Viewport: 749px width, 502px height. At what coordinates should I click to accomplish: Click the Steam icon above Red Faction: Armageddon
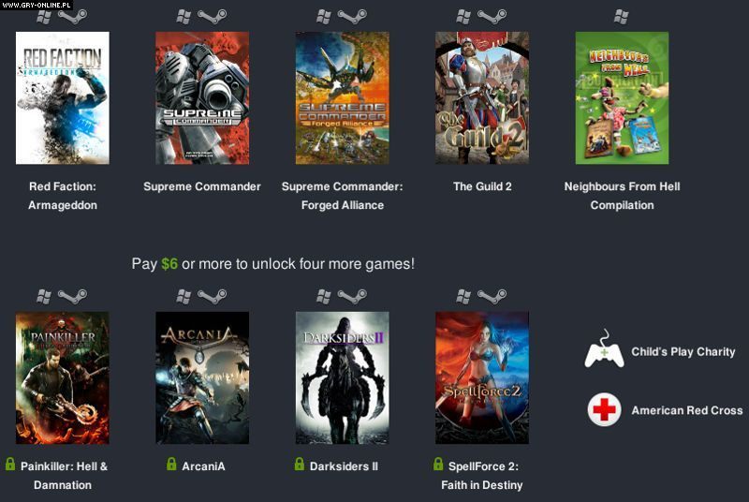tap(72, 17)
